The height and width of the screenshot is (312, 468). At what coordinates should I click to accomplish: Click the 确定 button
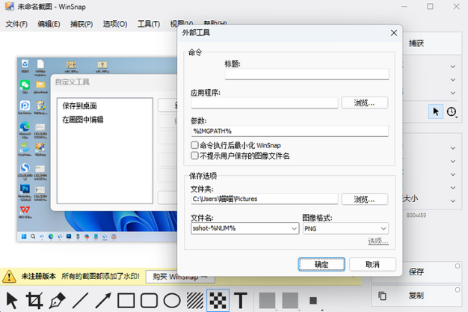[x=321, y=264]
